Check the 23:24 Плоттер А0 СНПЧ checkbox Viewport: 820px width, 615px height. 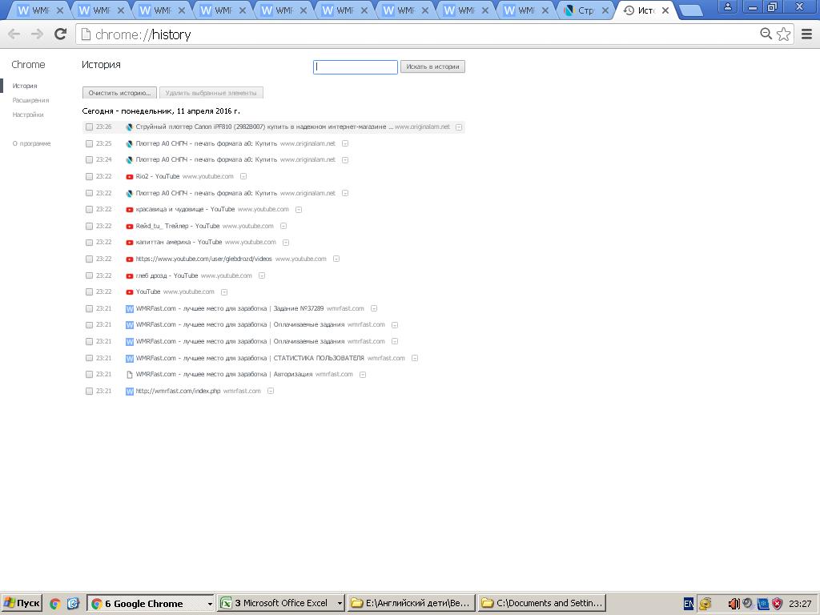[x=89, y=160]
